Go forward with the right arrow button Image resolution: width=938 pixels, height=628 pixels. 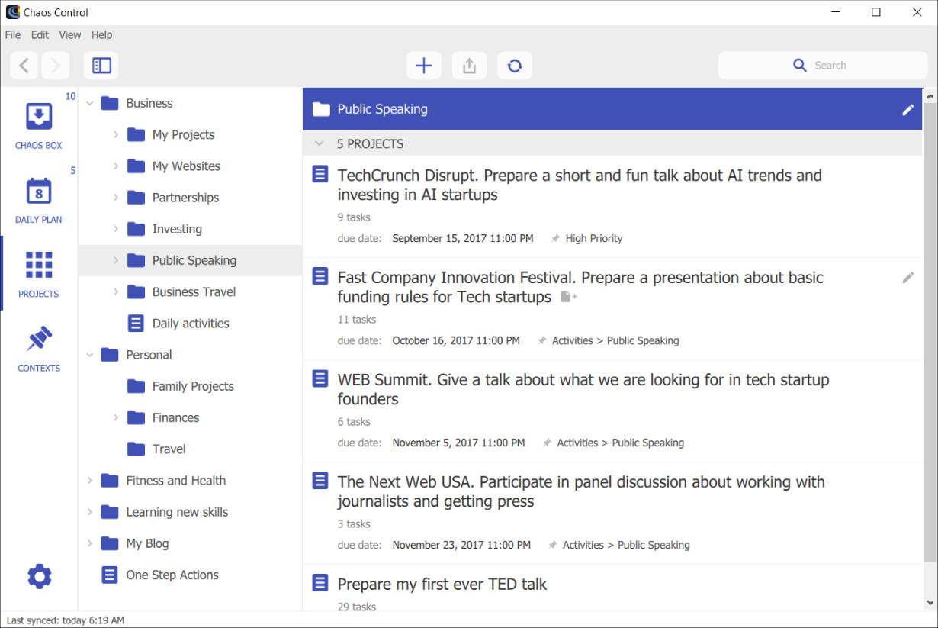(56, 66)
